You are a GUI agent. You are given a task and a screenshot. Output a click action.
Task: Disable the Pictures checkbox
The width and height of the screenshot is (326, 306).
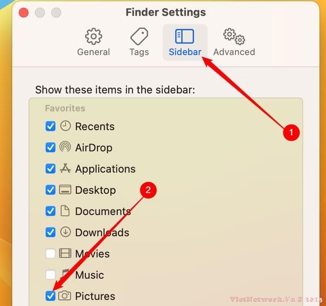50,296
